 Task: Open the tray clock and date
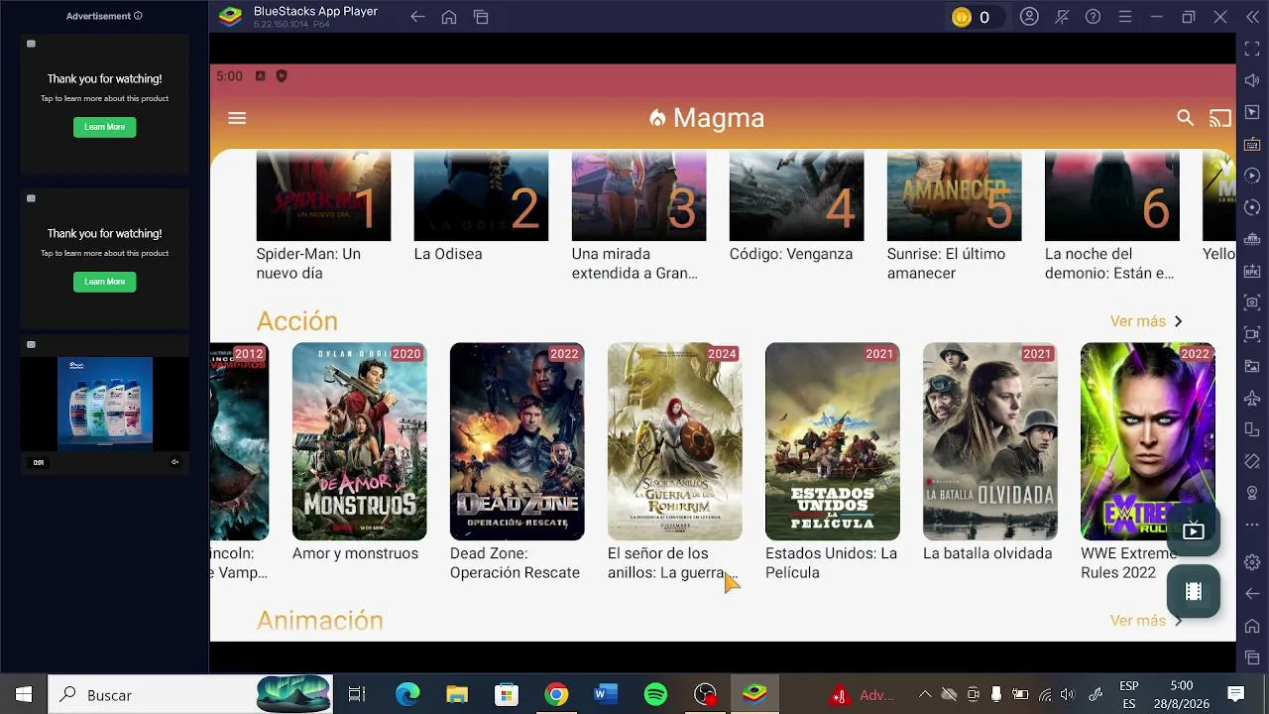coord(1182,694)
